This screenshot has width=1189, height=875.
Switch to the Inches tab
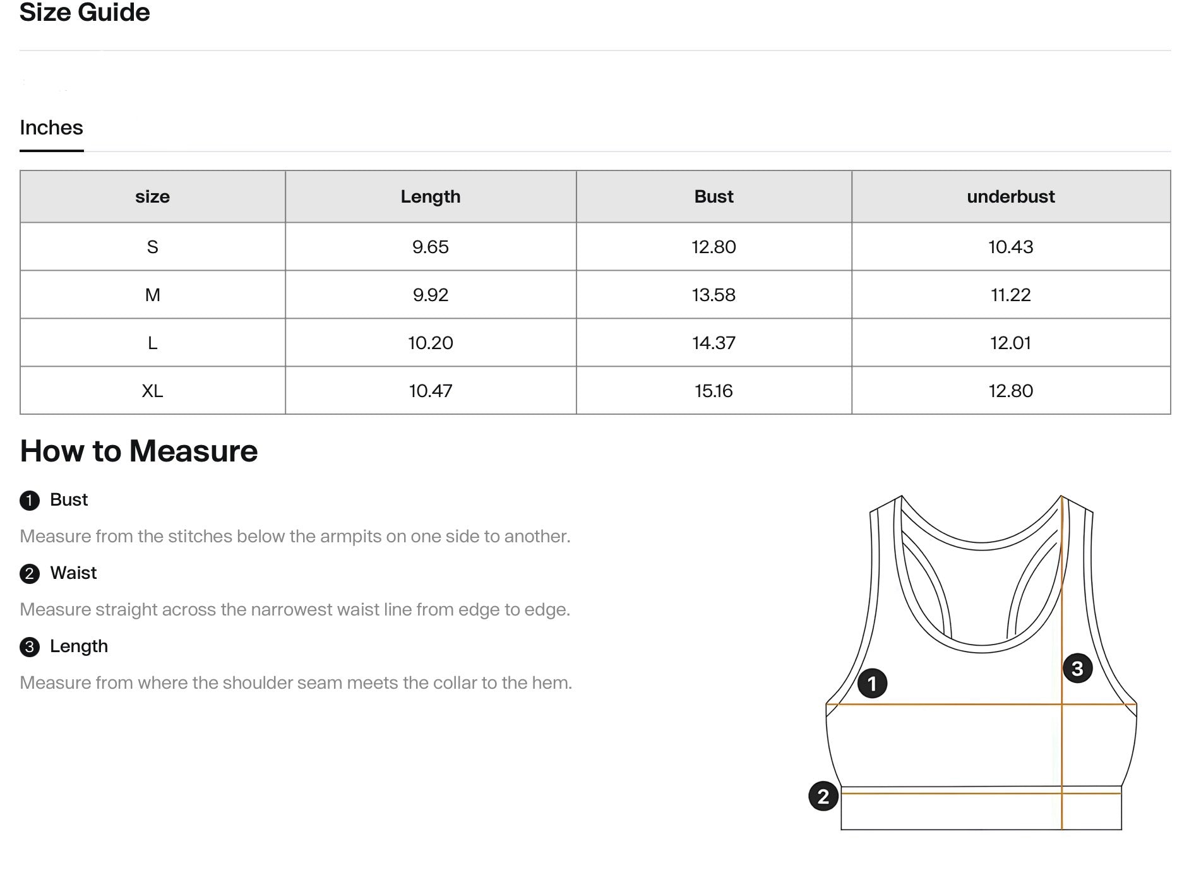point(51,128)
